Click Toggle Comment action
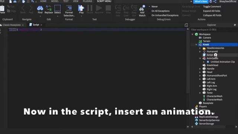 [212, 7]
